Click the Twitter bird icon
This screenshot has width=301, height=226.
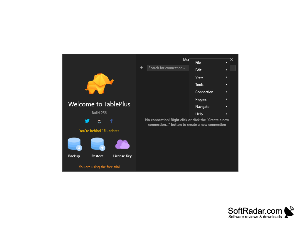click(x=87, y=121)
